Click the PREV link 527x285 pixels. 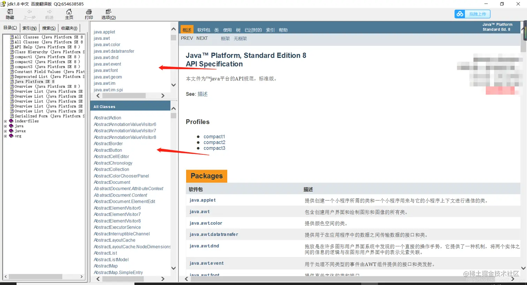tap(187, 38)
